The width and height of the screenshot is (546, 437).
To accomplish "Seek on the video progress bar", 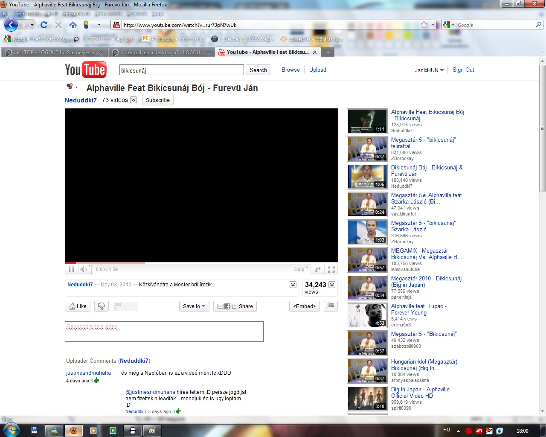I will (201, 263).
